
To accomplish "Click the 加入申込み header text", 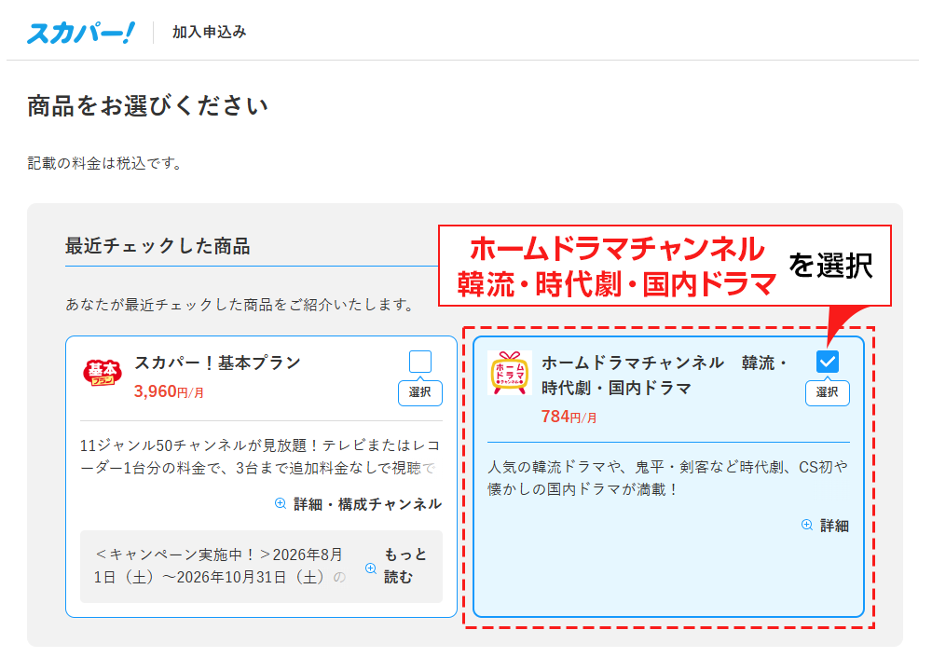I will click(x=209, y=32).
